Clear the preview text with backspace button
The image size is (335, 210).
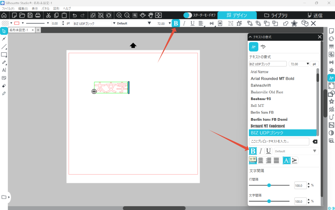(315, 142)
